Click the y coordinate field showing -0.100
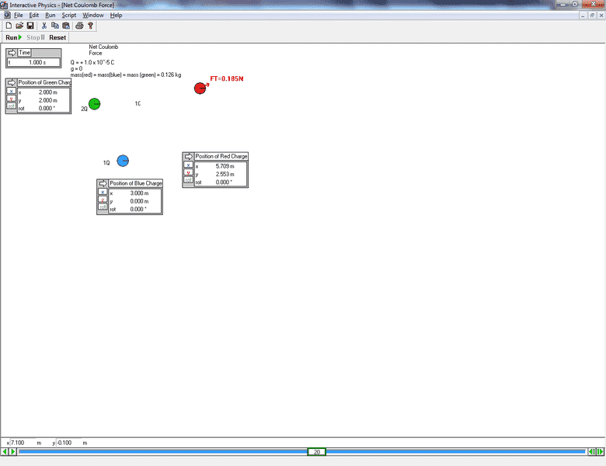 click(x=69, y=443)
